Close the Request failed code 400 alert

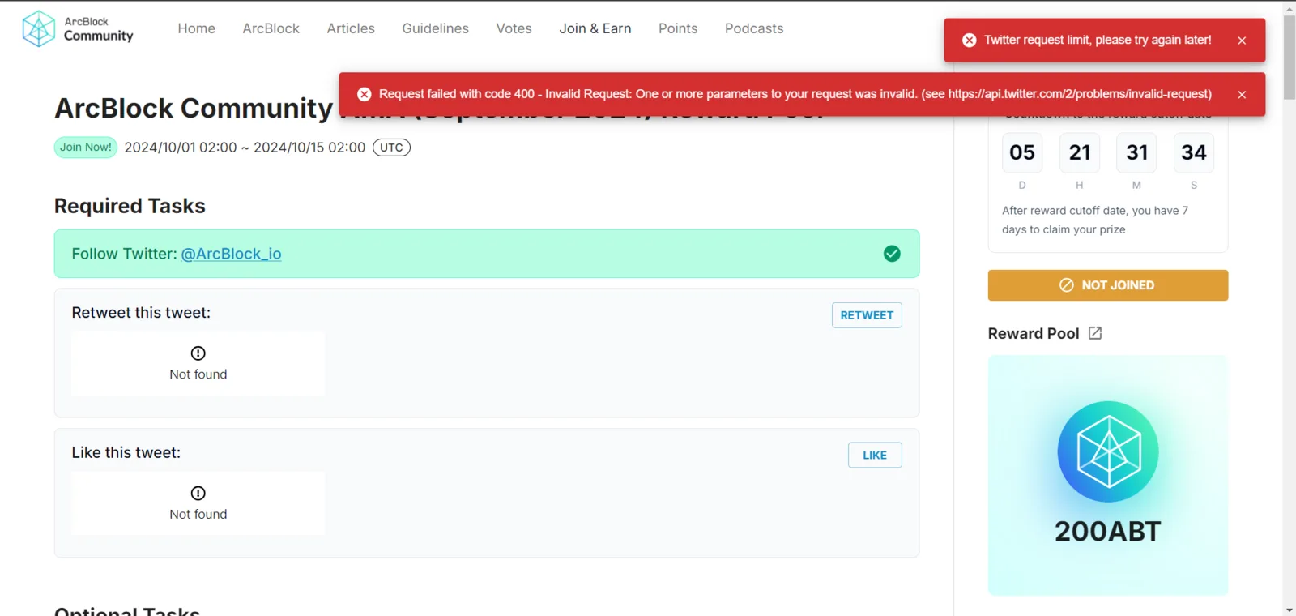coord(1242,95)
